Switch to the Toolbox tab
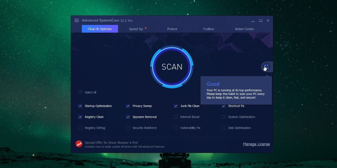The height and width of the screenshot is (168, 337). tap(208, 29)
